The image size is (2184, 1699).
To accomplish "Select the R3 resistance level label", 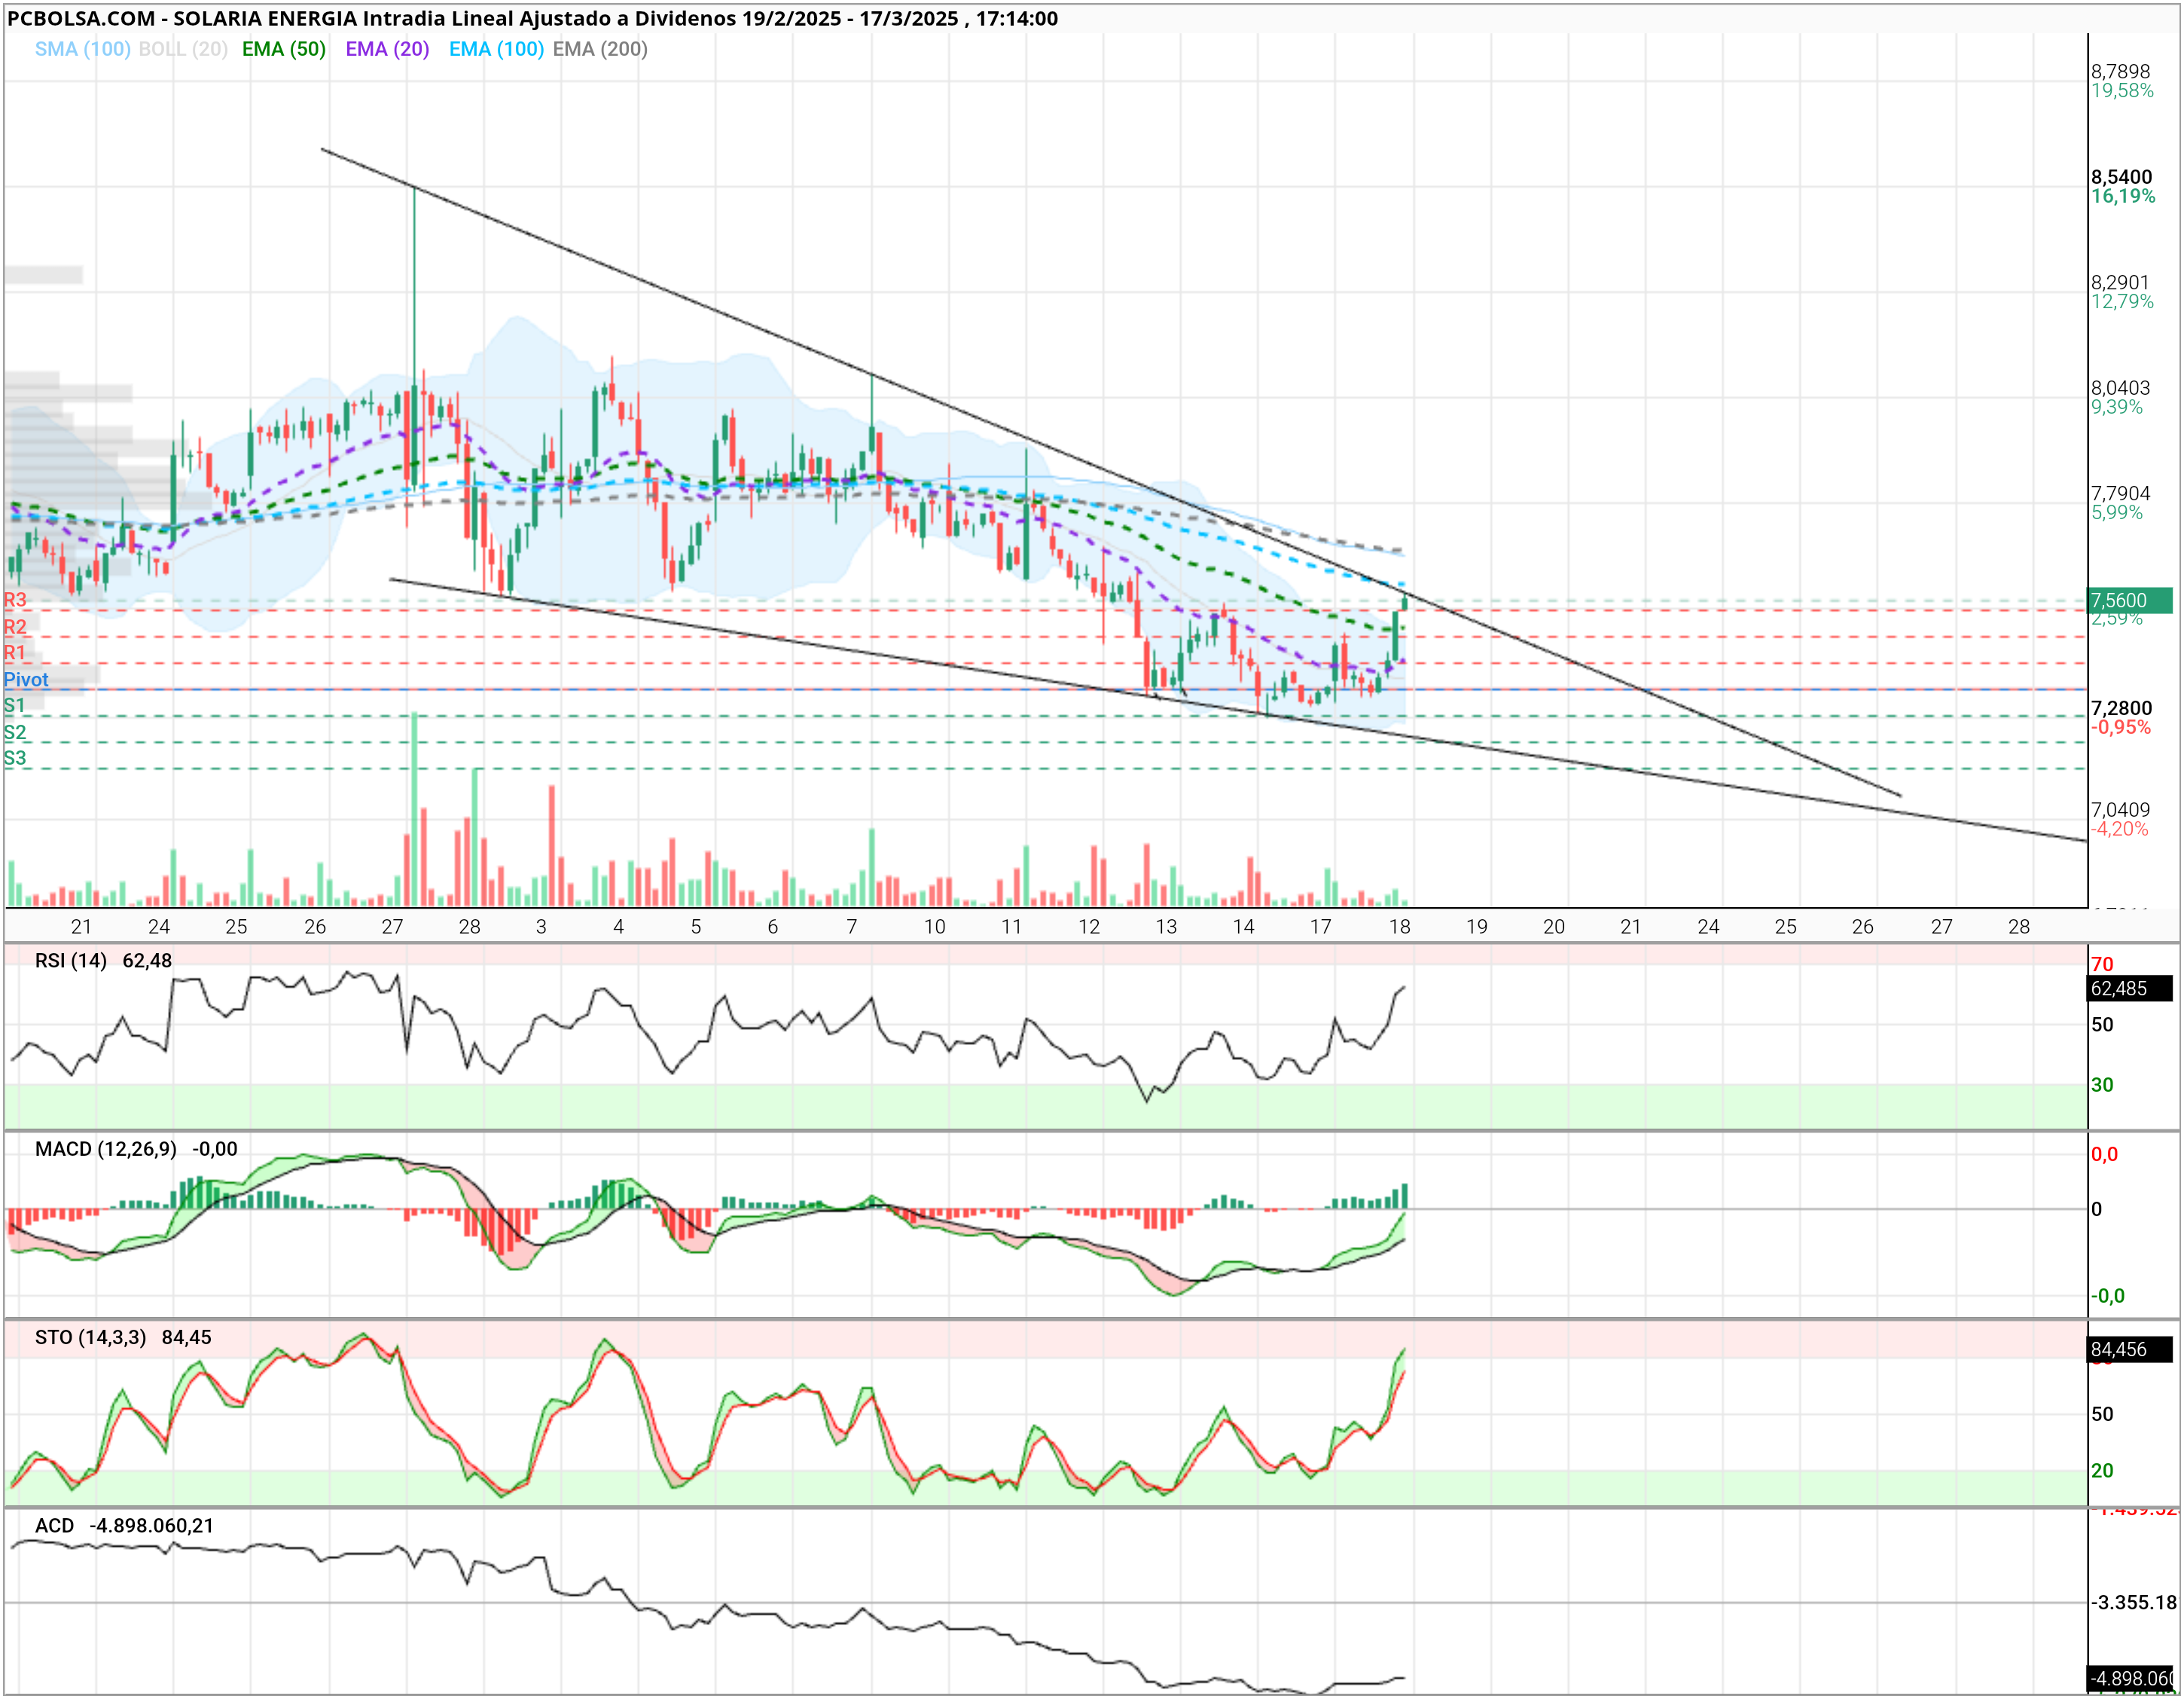I will pos(15,600).
